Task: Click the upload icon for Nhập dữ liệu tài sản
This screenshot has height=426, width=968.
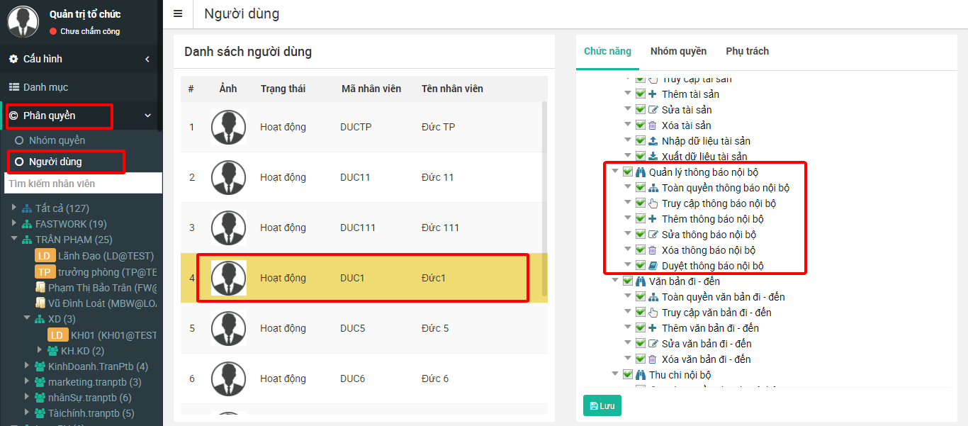Action: tap(653, 141)
